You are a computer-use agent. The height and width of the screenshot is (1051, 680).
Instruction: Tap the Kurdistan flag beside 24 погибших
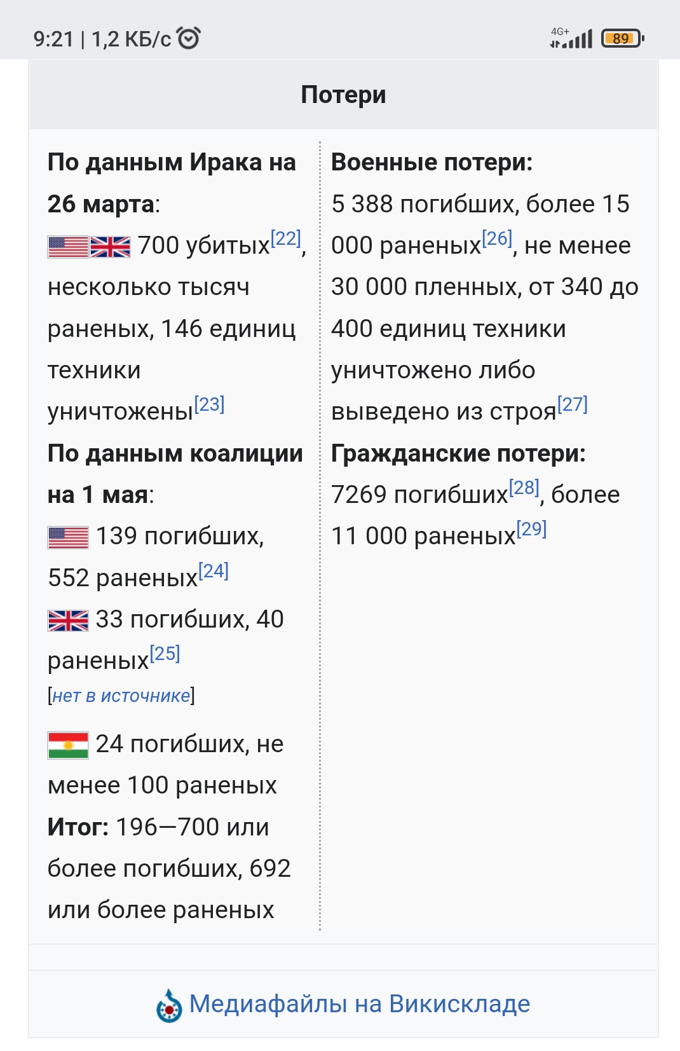tap(68, 745)
